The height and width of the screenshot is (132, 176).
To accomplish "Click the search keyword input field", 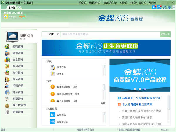I will pyautogui.click(x=110, y=34).
